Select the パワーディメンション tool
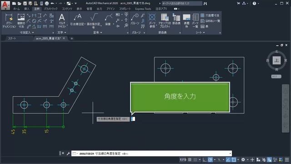The width and height of the screenshot is (291, 164). 9,21
